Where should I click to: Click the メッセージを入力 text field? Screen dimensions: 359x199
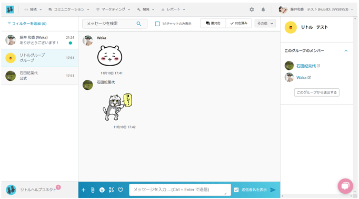click(180, 190)
